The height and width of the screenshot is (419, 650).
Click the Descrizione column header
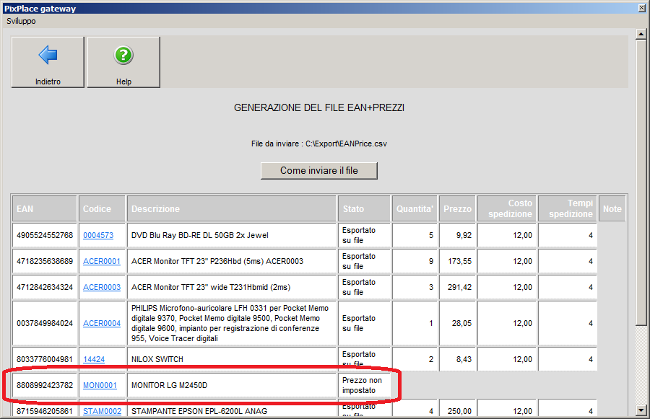pyautogui.click(x=232, y=209)
